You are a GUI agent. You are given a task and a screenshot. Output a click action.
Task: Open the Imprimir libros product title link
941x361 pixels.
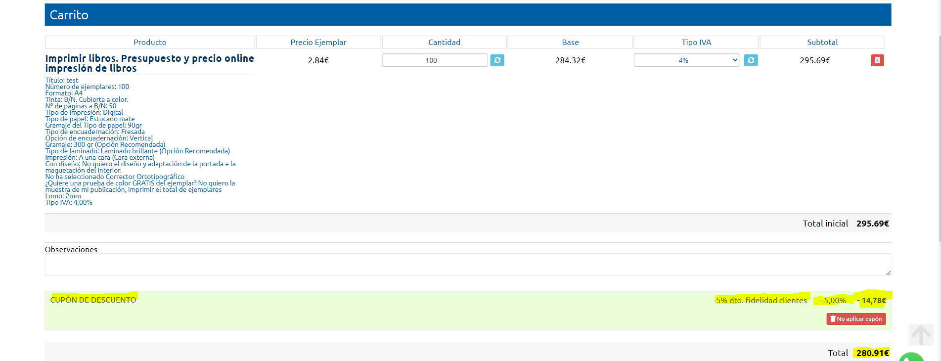coord(149,63)
